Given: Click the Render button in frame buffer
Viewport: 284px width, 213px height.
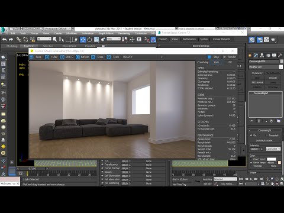Looking at the screenshot, I should 230,57.
